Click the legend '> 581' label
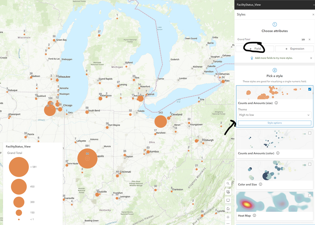 pos(33,167)
